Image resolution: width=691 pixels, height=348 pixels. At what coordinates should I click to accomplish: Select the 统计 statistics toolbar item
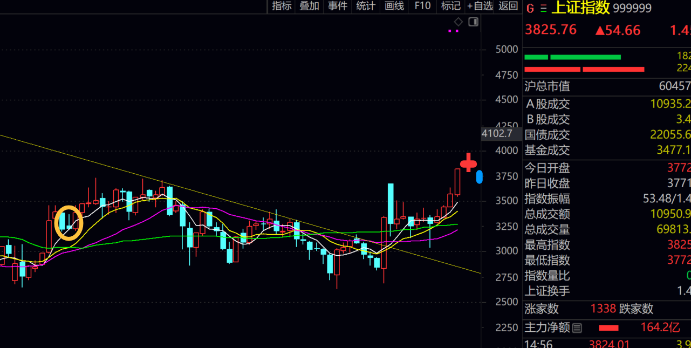tap(366, 6)
